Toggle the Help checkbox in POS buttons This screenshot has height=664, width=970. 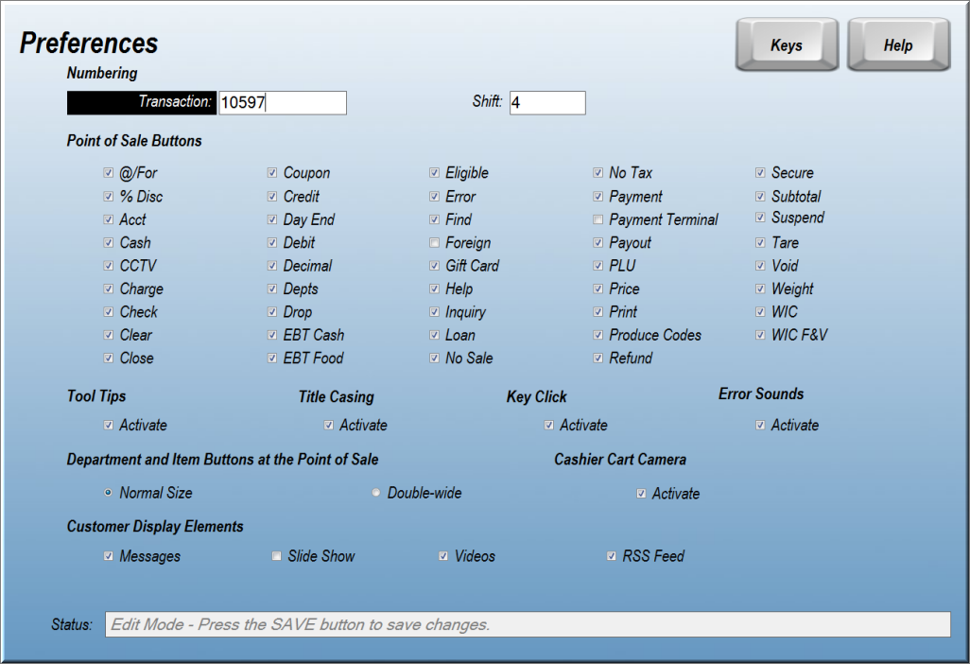pos(434,288)
